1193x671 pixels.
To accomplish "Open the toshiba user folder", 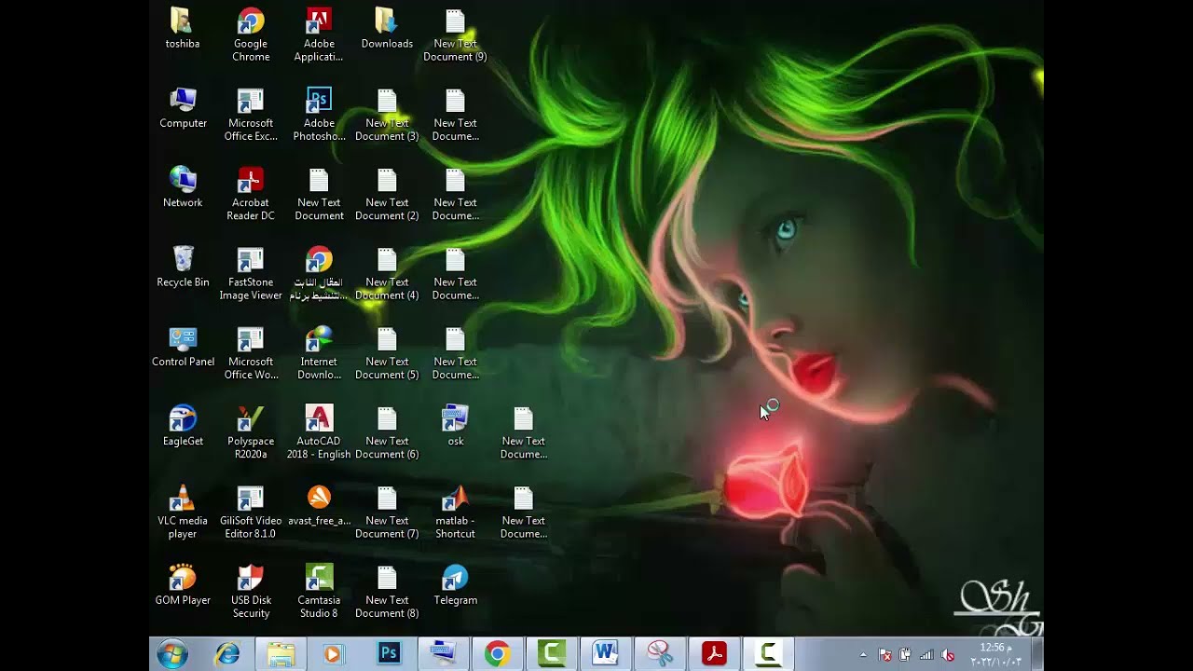I will coord(182,28).
